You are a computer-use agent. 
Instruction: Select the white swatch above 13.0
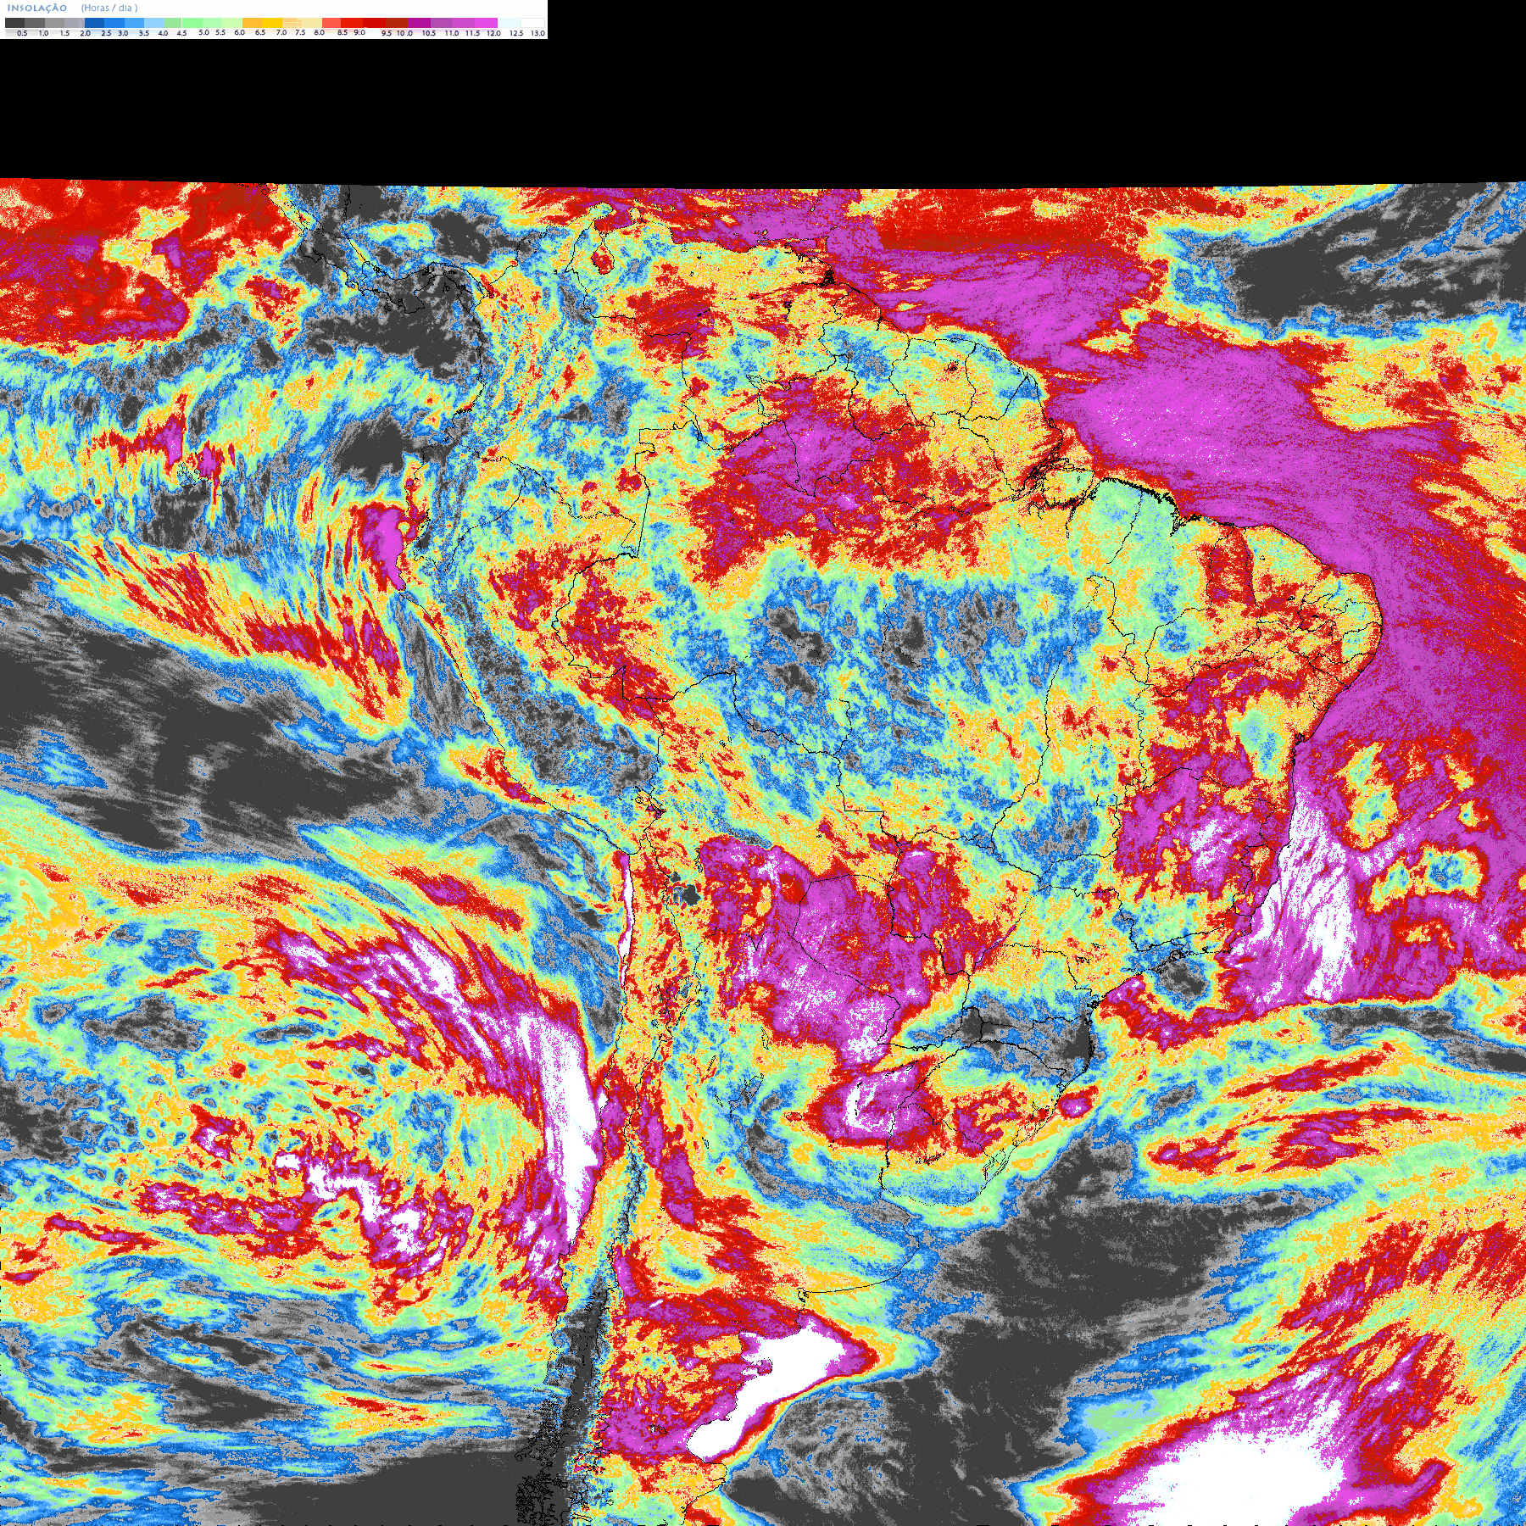pos(532,23)
